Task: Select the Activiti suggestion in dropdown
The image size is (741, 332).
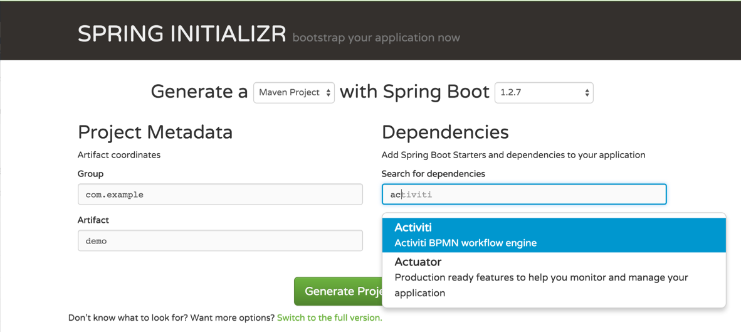Action: coord(554,235)
